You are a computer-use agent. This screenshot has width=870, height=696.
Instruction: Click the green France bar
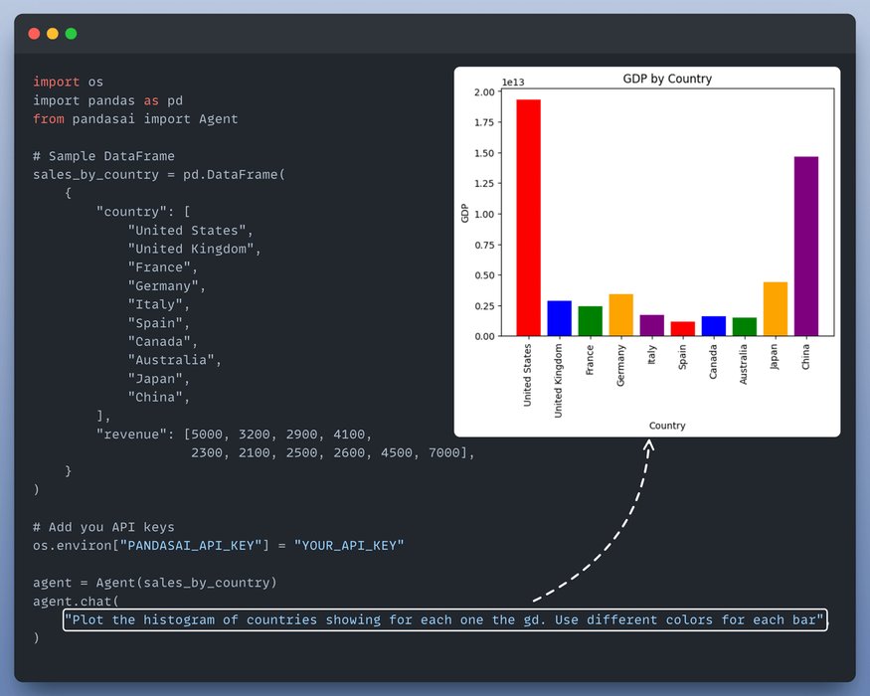pyautogui.click(x=590, y=321)
